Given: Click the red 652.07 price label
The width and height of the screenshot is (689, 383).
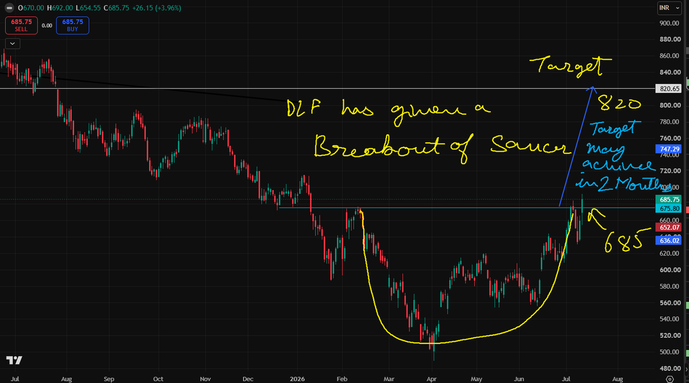Looking at the screenshot, I should click(x=669, y=227).
